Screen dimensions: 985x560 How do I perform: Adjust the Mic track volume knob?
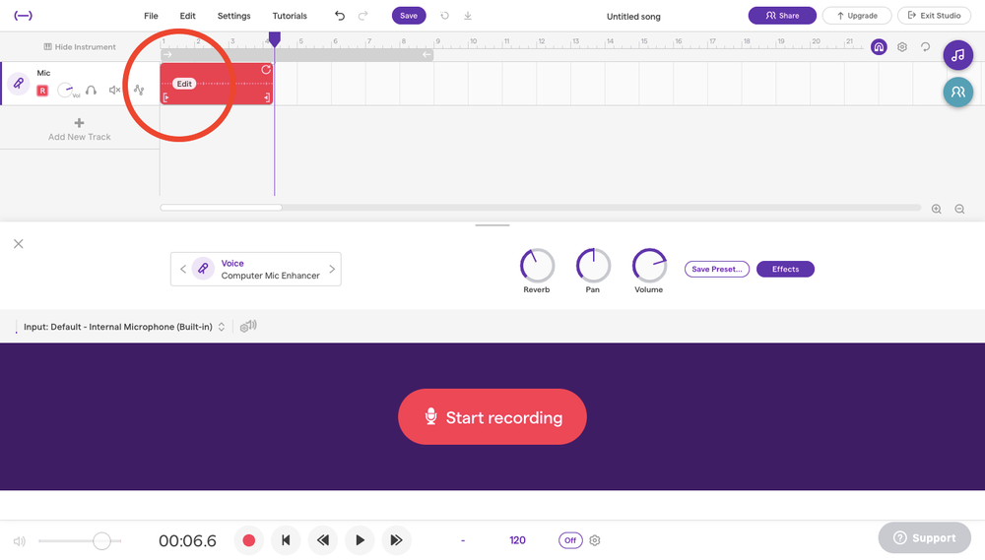click(65, 91)
